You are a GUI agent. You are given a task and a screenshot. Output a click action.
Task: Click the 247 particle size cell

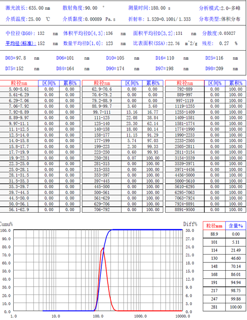pos(214,299)
